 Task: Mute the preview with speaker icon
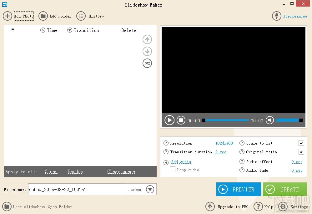[x=270, y=120]
